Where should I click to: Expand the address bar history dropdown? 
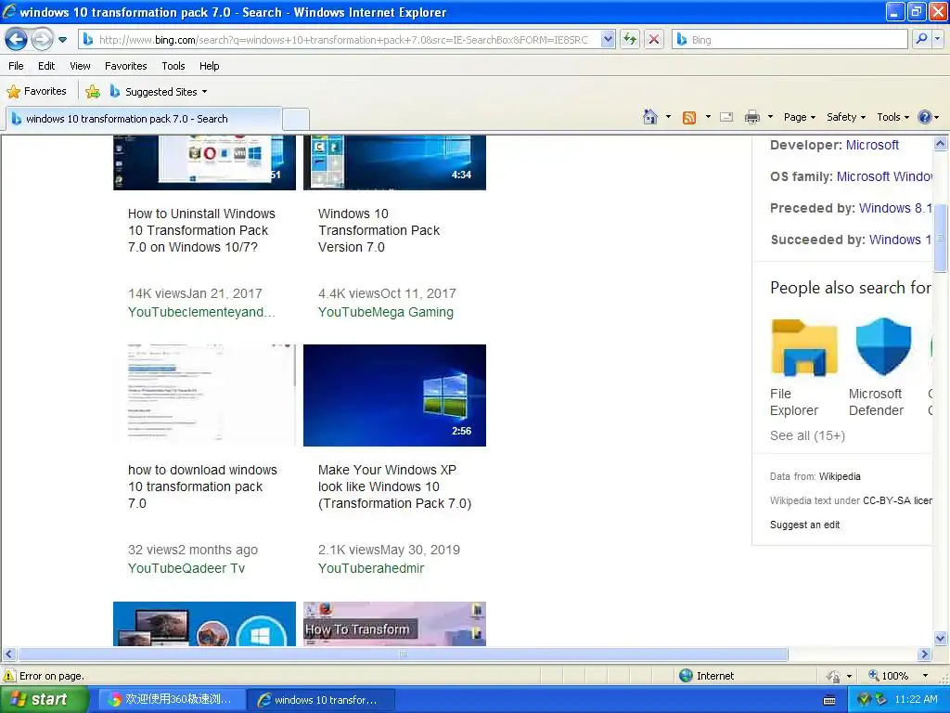[608, 40]
